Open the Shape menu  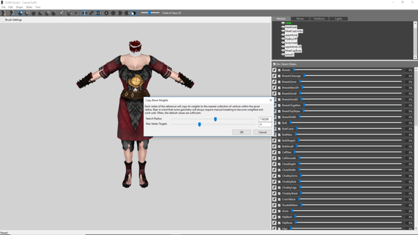click(19, 7)
